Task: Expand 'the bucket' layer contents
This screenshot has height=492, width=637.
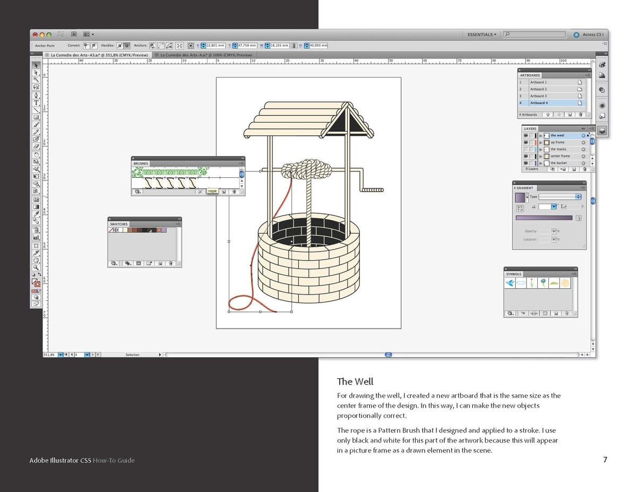Action: click(541, 163)
